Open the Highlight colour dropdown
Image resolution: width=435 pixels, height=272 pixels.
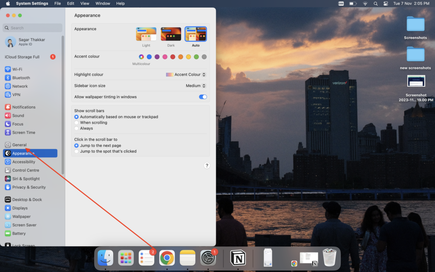pos(186,74)
